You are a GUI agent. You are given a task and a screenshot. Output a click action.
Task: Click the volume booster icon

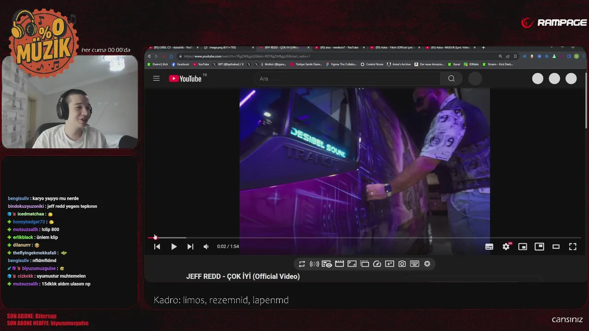314,264
